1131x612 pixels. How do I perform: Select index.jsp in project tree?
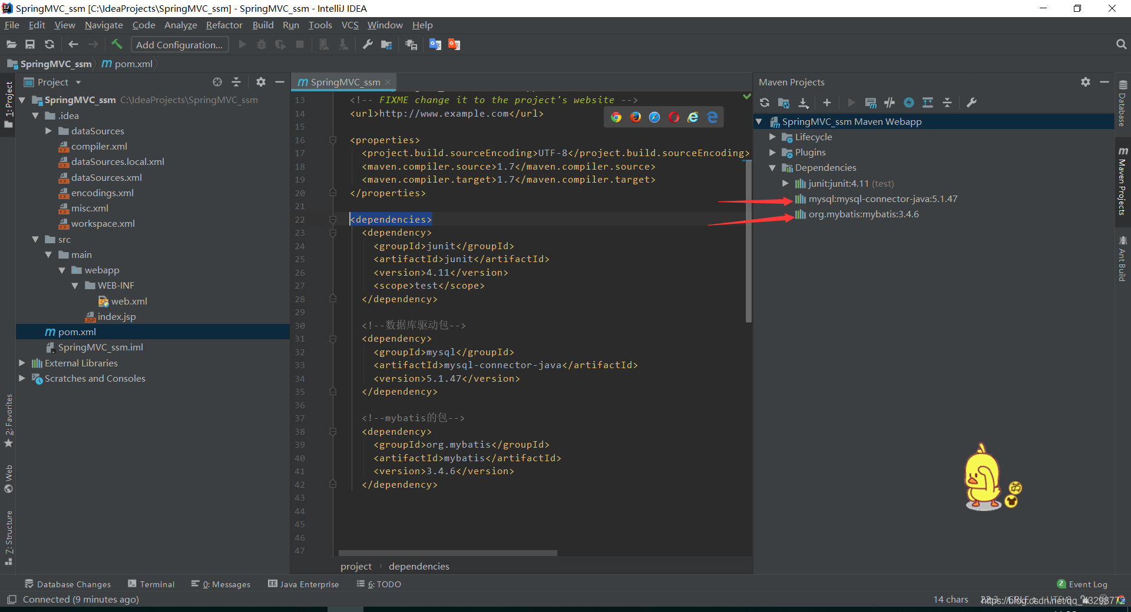[117, 316]
